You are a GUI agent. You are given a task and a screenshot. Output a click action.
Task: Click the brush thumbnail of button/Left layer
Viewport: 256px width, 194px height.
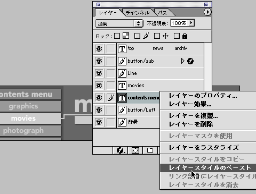pos(122,110)
